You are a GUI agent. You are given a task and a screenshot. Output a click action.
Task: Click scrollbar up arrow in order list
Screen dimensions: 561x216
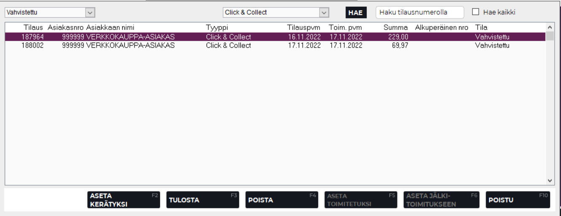click(550, 27)
